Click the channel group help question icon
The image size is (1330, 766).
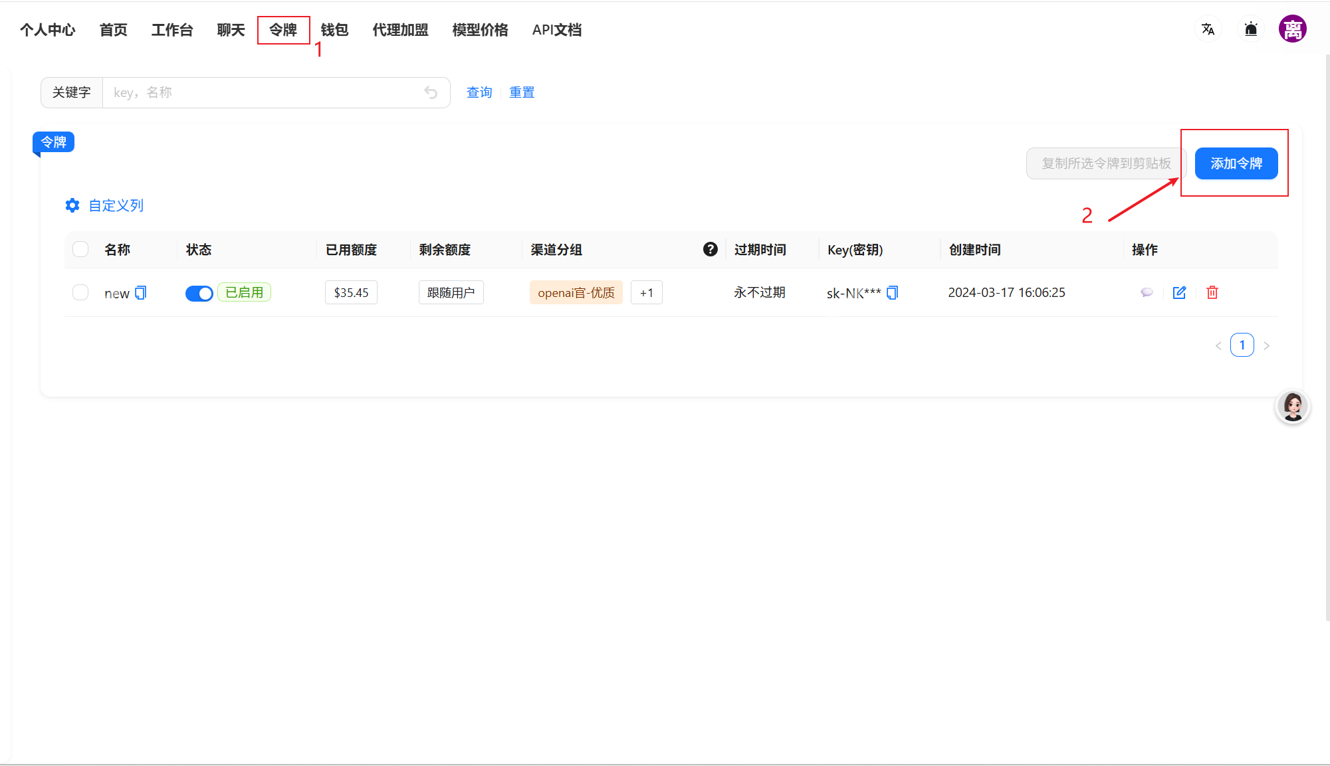pyautogui.click(x=710, y=249)
